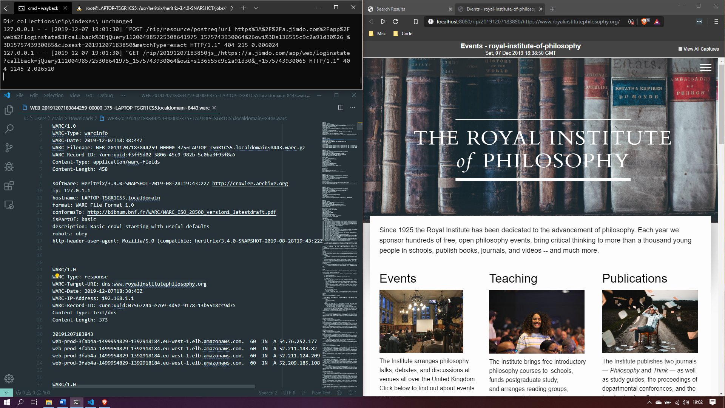
Task: Change indentation via Spaces: 2
Action: point(268,393)
